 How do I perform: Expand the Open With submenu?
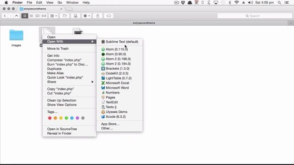(69, 42)
